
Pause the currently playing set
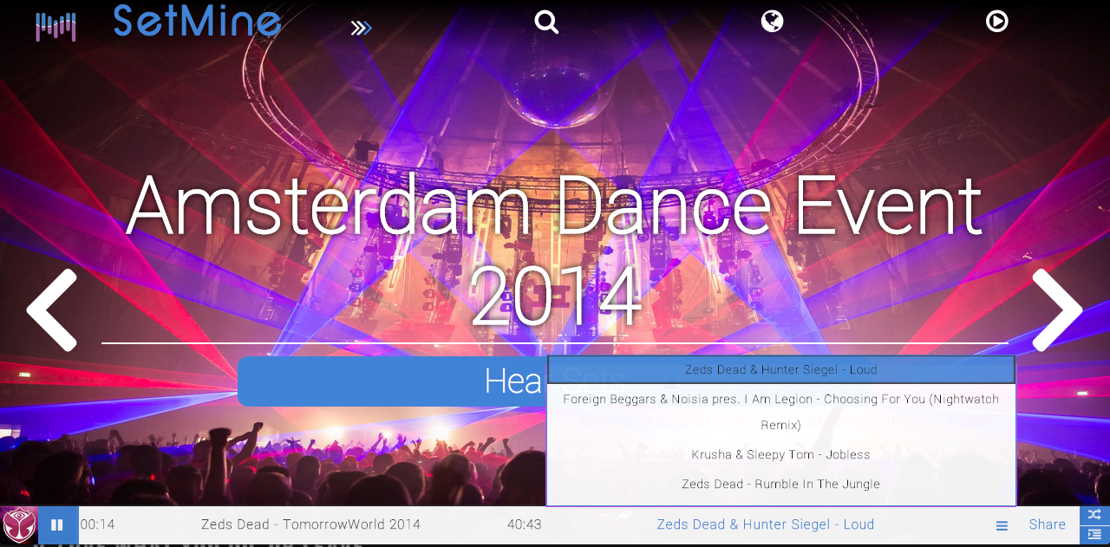[57, 524]
